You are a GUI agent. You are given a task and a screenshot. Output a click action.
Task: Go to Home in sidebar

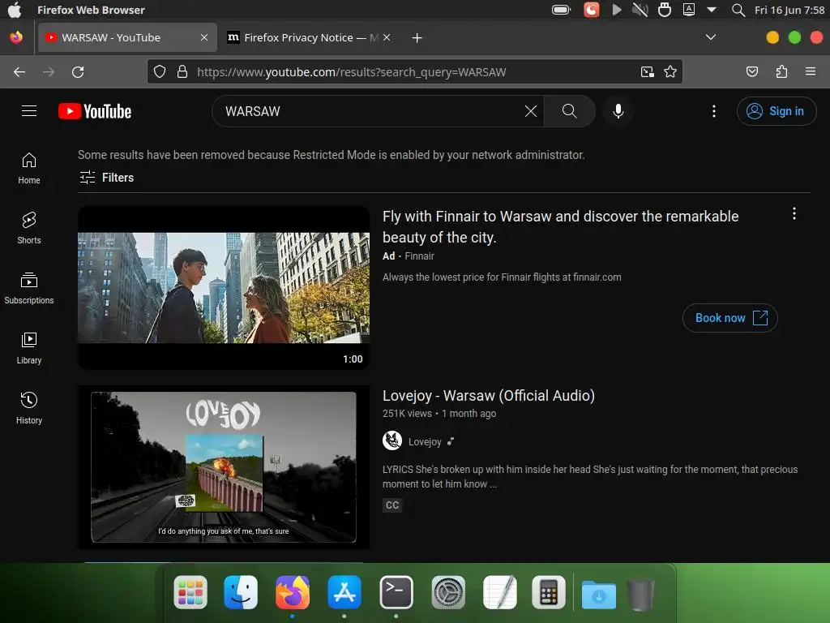(29, 169)
